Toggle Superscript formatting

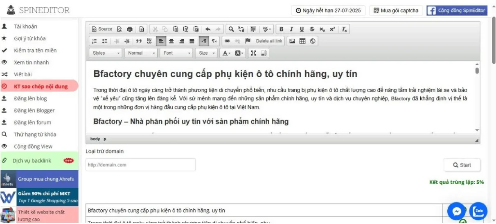coord(332,29)
